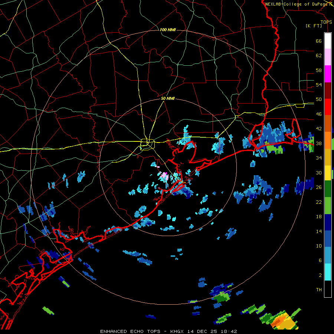The image size is (334, 334).
Task: Click the legend value 14
Action: point(319,231)
